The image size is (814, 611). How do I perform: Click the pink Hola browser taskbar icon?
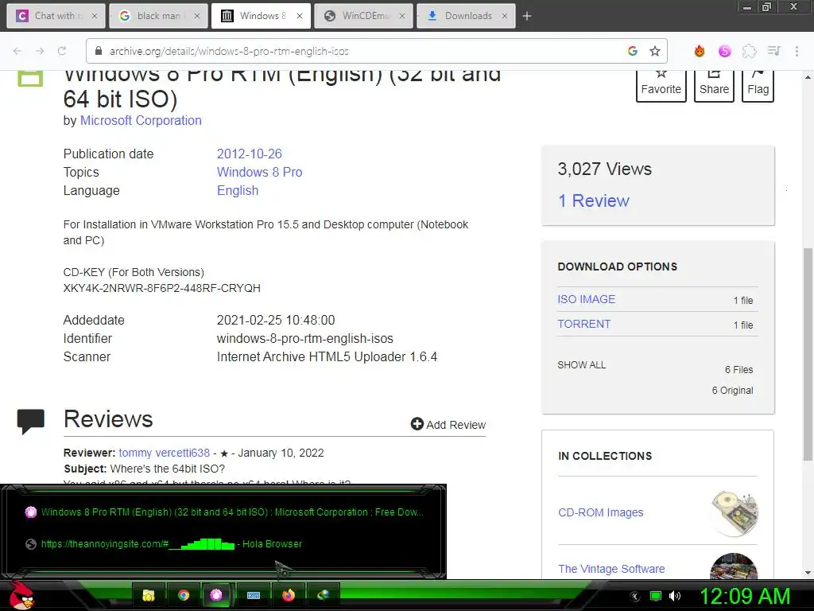click(x=216, y=595)
